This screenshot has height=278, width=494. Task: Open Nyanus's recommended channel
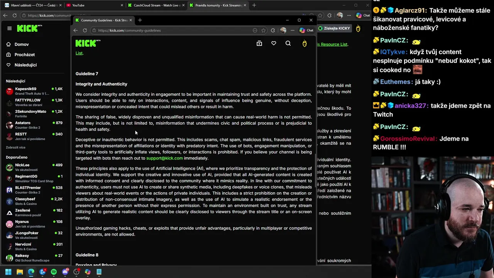click(34, 224)
